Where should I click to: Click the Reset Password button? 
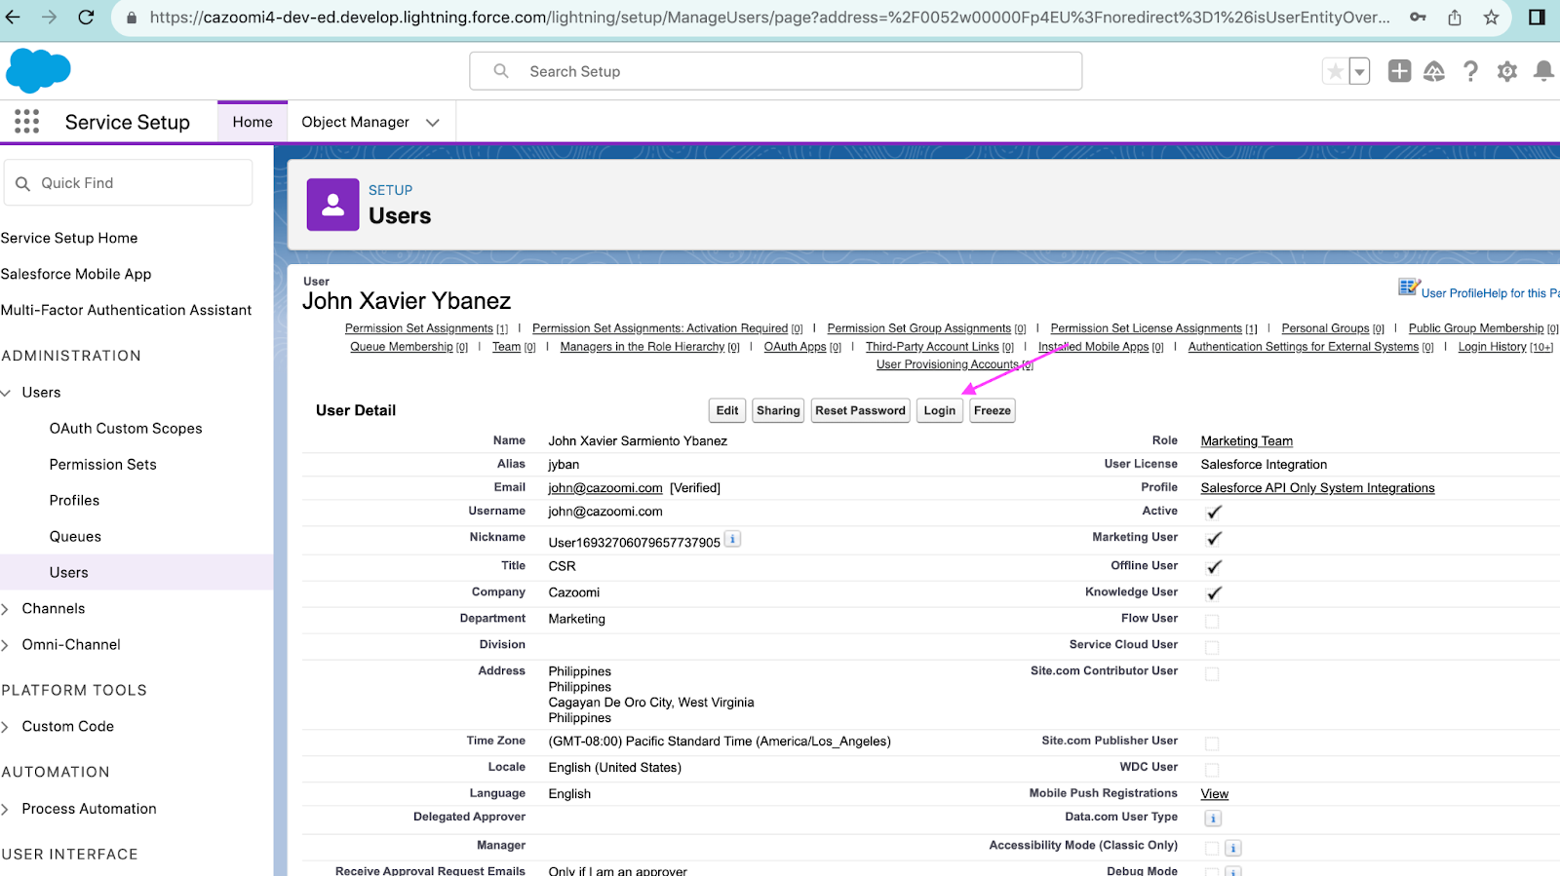(861, 410)
